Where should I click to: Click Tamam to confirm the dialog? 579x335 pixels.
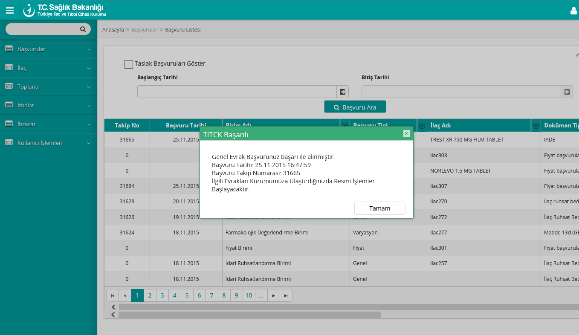tap(380, 208)
